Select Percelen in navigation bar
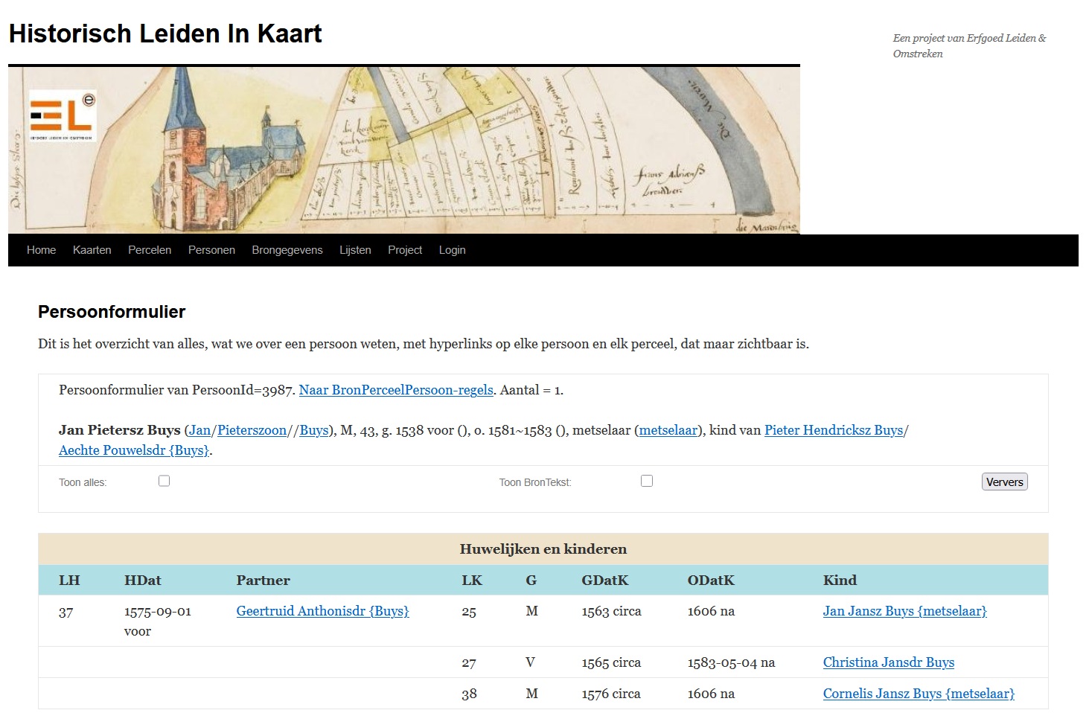The width and height of the screenshot is (1086, 713). tap(150, 250)
